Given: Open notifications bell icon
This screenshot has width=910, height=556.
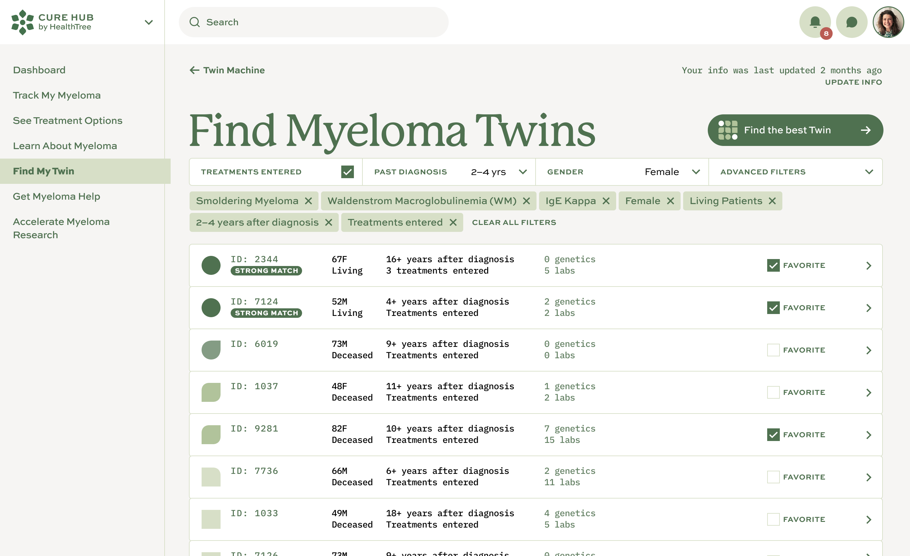Looking at the screenshot, I should (x=815, y=22).
